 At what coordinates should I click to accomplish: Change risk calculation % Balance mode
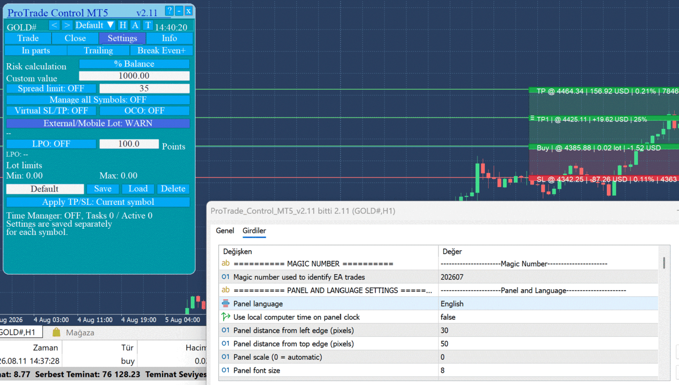click(134, 64)
